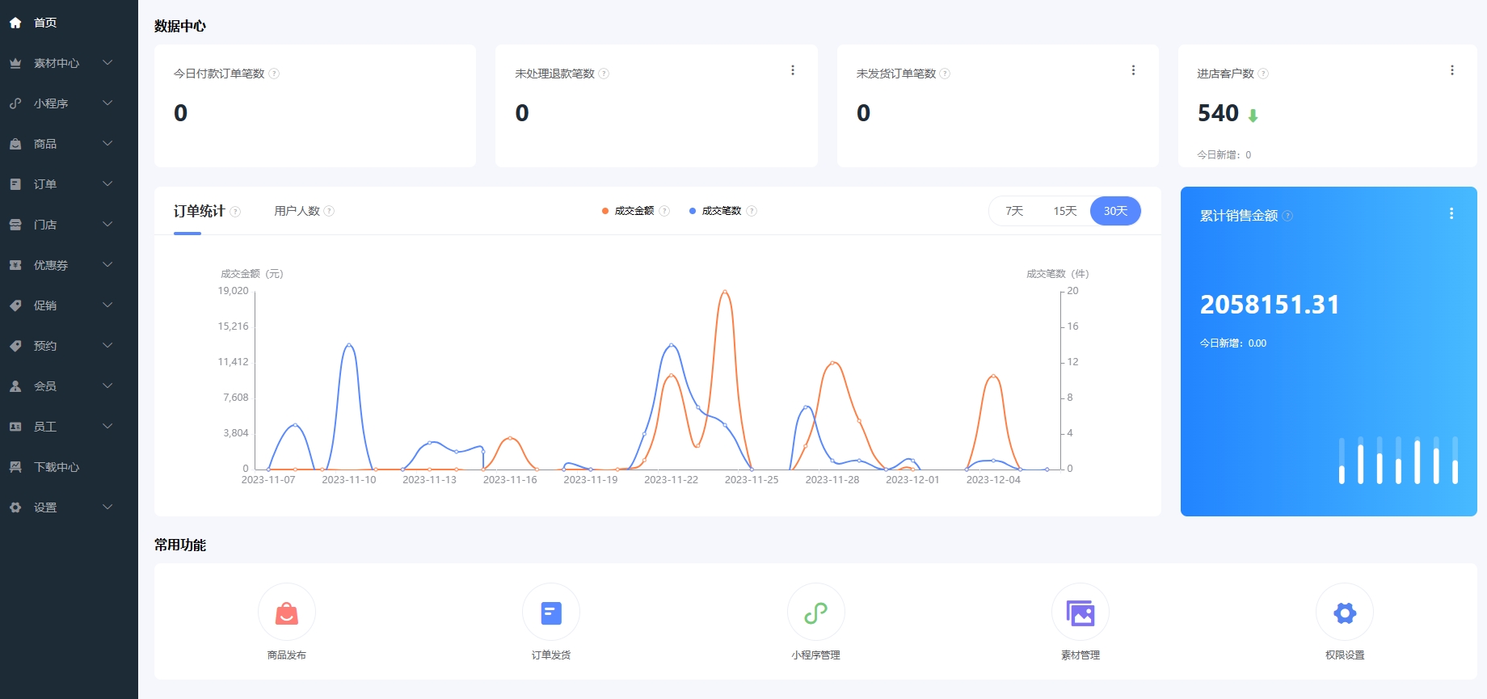Open help icon next to 用户人数
1487x699 pixels.
pyautogui.click(x=329, y=211)
